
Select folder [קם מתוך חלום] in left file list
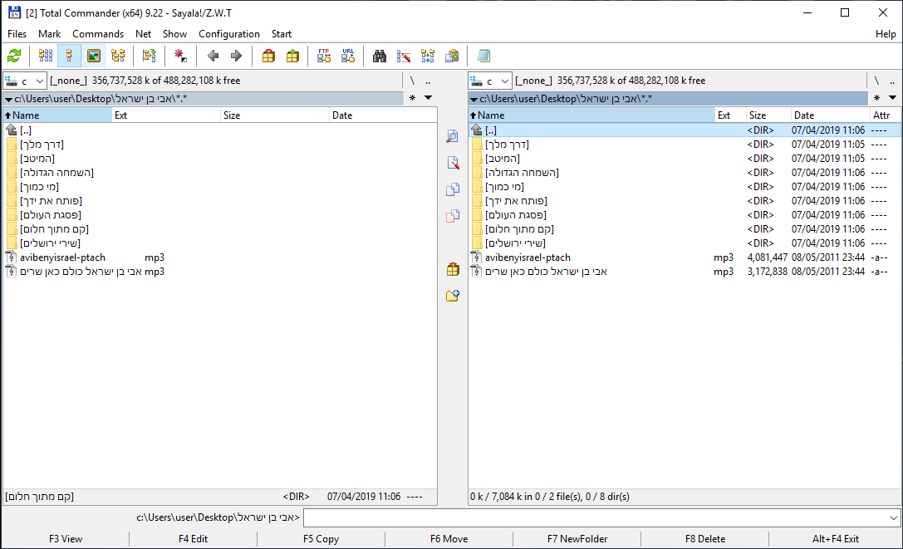220,229
